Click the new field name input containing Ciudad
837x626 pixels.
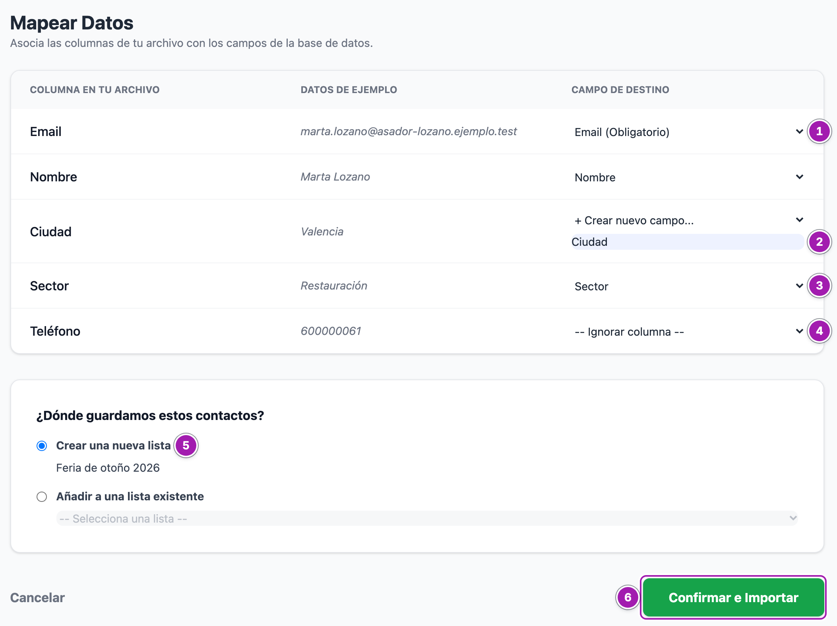[x=688, y=242]
